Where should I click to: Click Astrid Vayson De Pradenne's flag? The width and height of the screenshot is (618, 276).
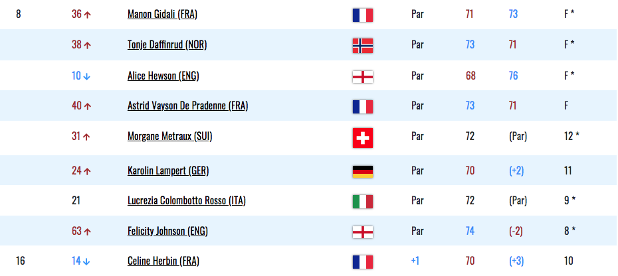[363, 107]
